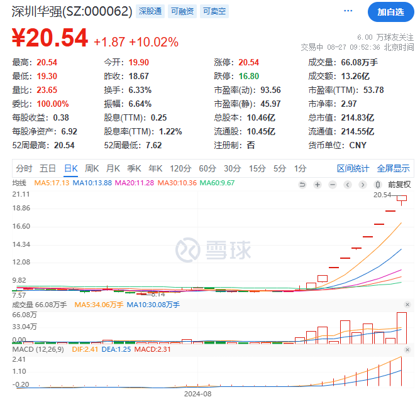Click the DEA:1.25 value

pos(116,349)
